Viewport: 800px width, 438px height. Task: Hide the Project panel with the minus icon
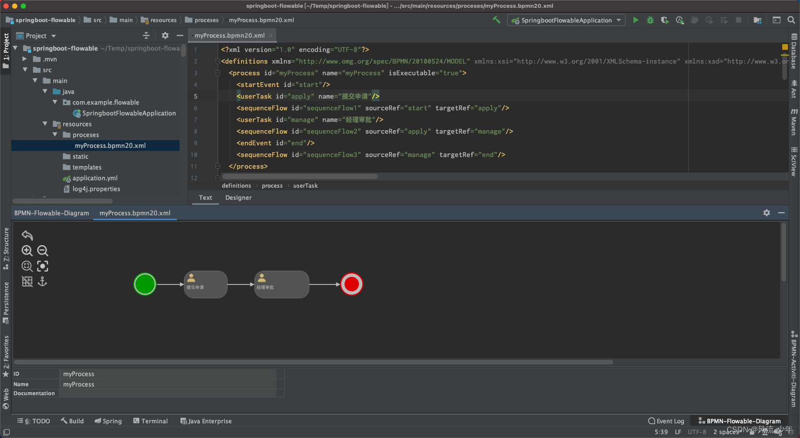(180, 35)
